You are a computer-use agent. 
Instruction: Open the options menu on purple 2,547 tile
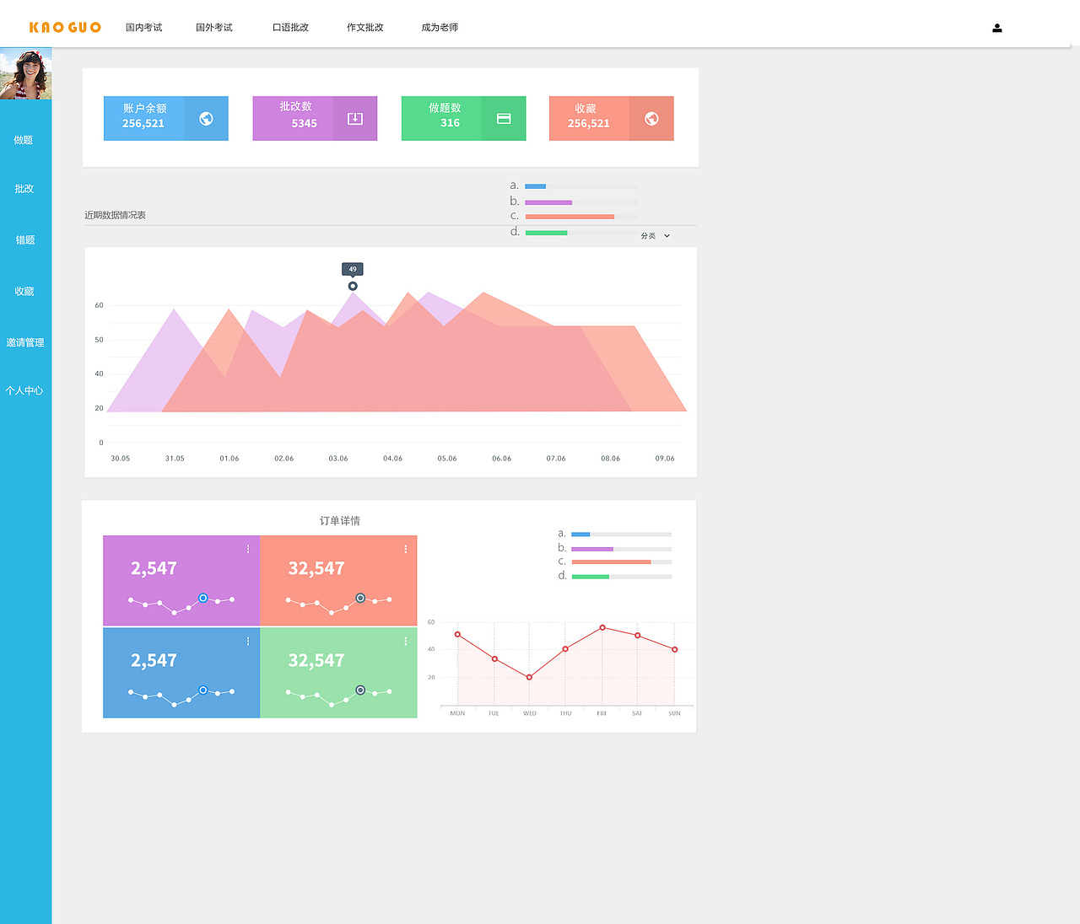click(248, 549)
